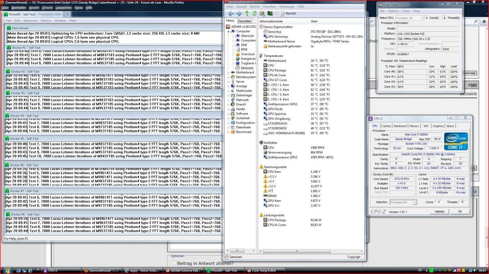Click AIDA64 horizontal scrollbar in sensor list
The image size is (489, 274).
coord(297,251)
